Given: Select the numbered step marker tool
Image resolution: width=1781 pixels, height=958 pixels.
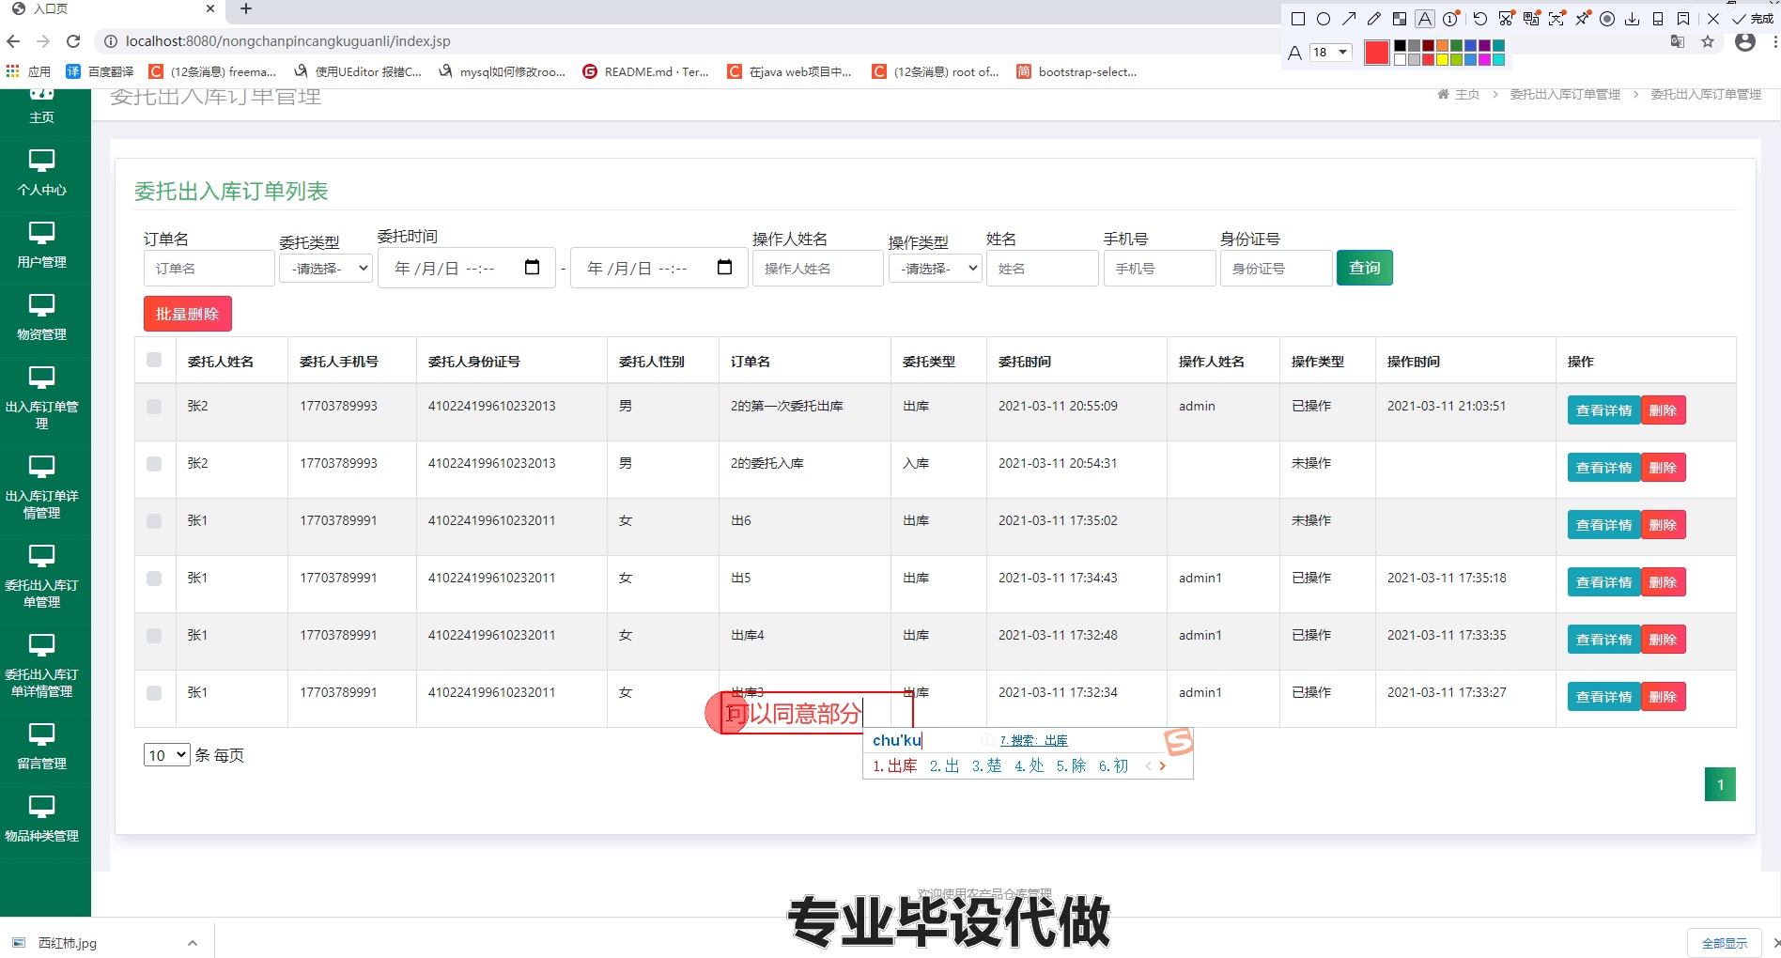Looking at the screenshot, I should click(x=1450, y=19).
